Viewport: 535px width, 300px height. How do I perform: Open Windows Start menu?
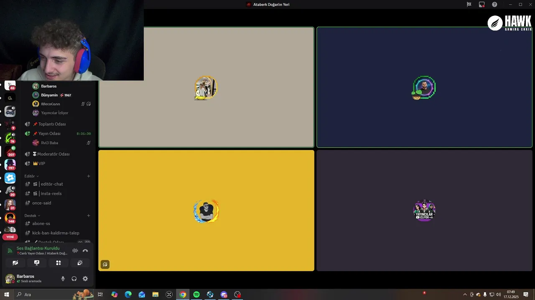point(7,295)
